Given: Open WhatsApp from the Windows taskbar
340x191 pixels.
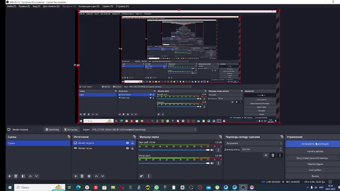Looking at the screenshot, I should click(x=156, y=188).
